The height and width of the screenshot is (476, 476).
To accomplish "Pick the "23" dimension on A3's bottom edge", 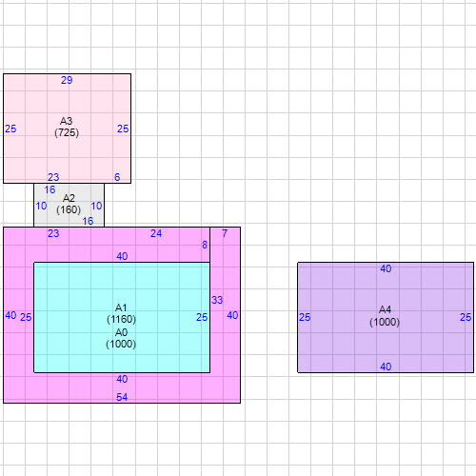I will [53, 177].
